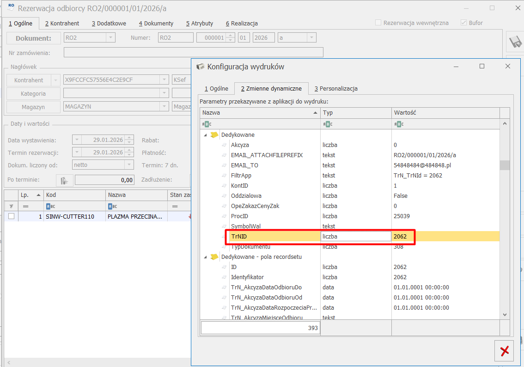This screenshot has height=367, width=524.
Task: Collapse Dedykowane - pola recordsetu group
Action: coord(205,257)
